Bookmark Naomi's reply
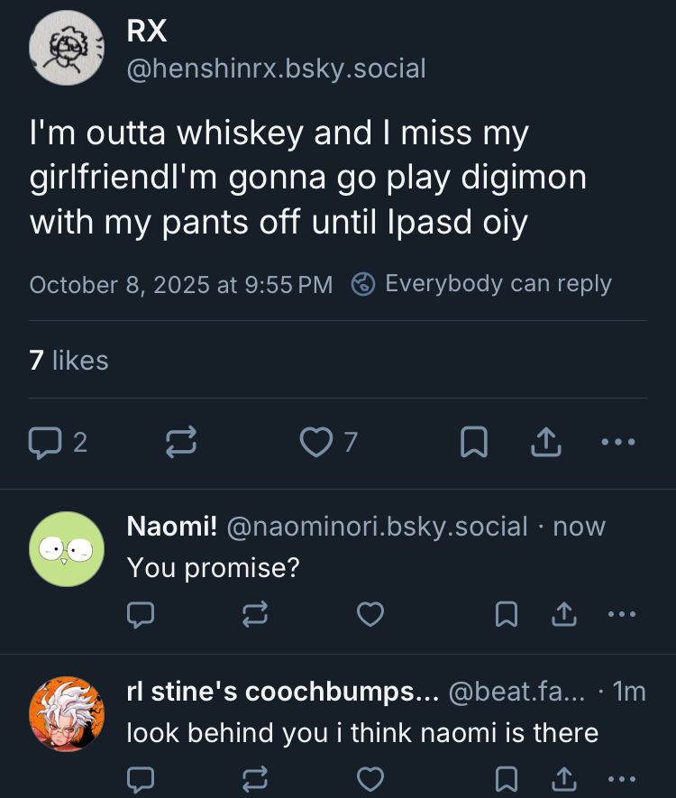This screenshot has width=676, height=798. pyautogui.click(x=507, y=614)
